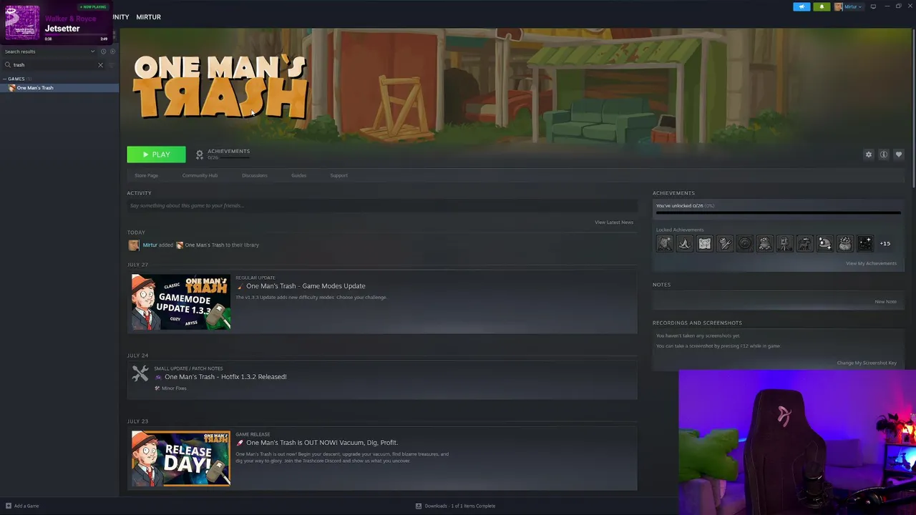Open the Guides tab
The width and height of the screenshot is (916, 515).
pos(298,175)
